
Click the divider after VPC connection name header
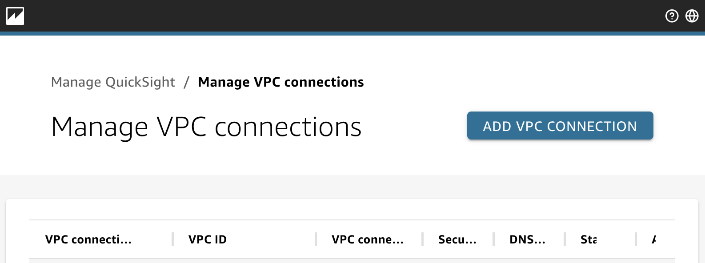[x=172, y=239]
